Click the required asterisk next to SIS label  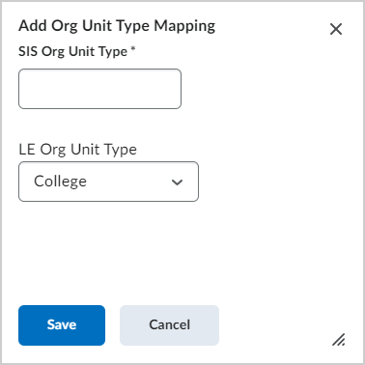click(x=133, y=49)
